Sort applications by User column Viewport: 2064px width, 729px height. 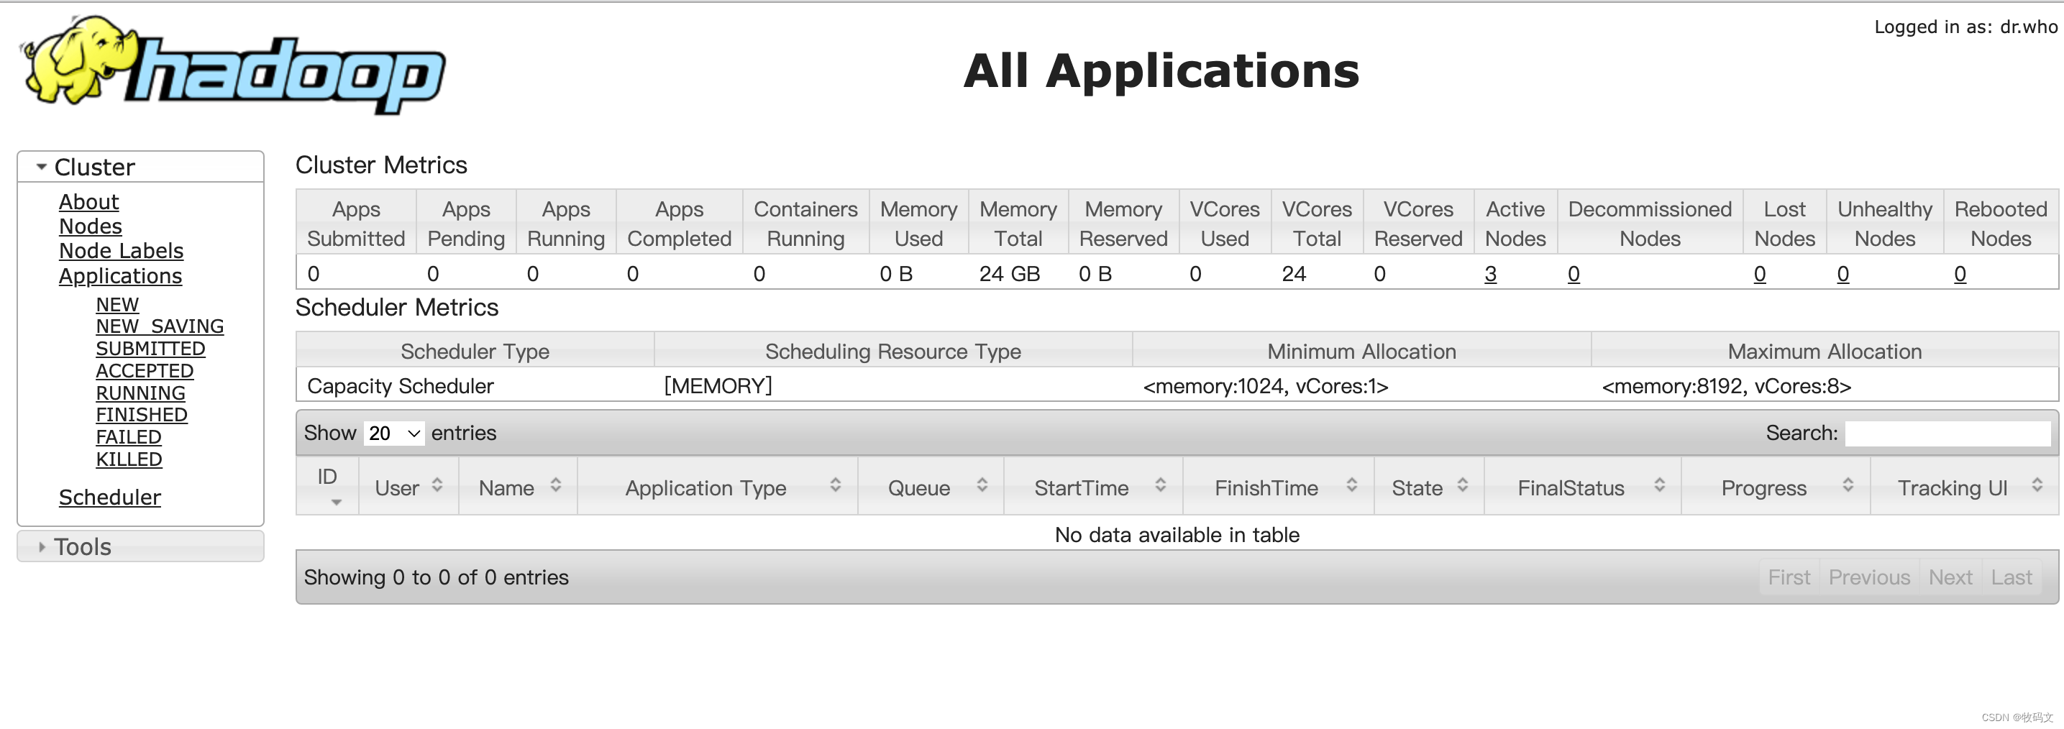click(408, 487)
